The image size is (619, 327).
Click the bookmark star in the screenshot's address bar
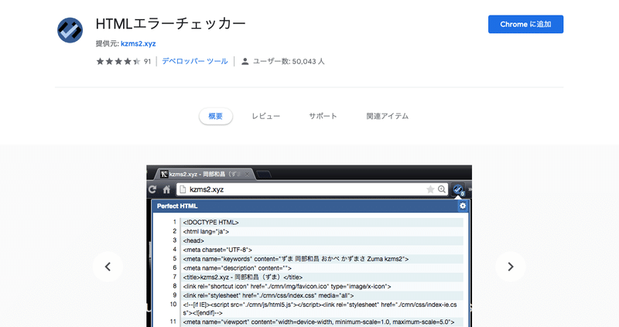pos(430,189)
